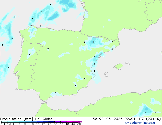Open the weatheronline.co.uk link
The image size is (162, 125).
tap(141, 123)
